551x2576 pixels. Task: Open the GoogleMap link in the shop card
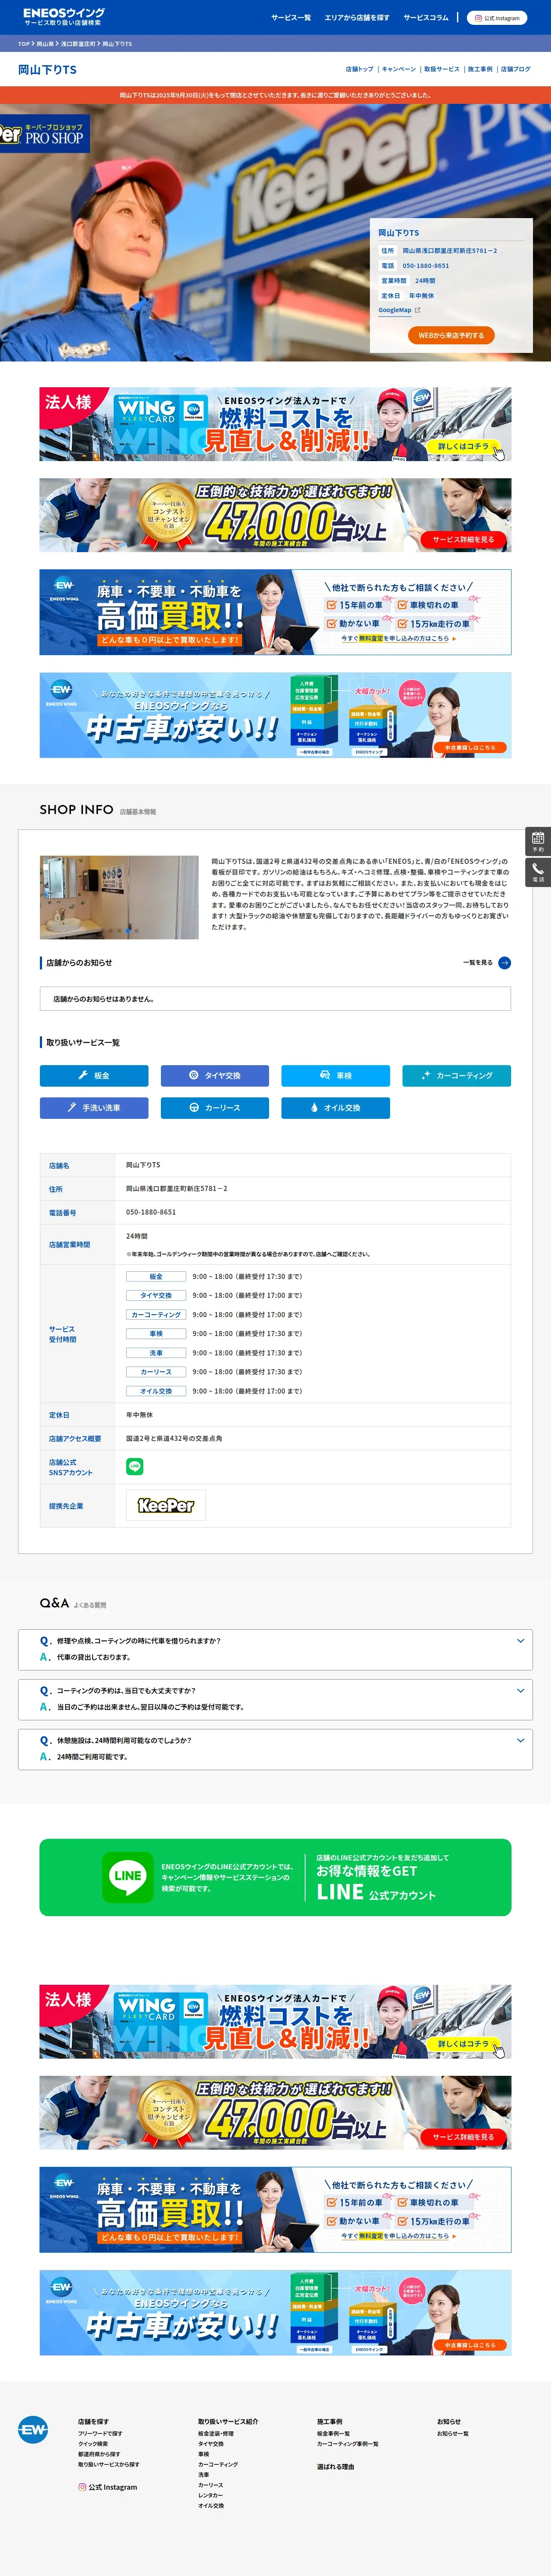tap(395, 310)
